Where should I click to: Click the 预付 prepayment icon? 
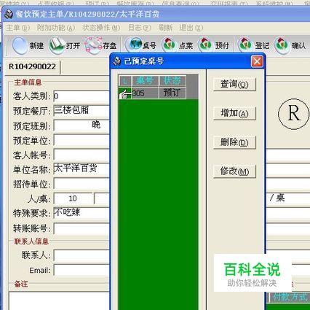(x=206, y=45)
